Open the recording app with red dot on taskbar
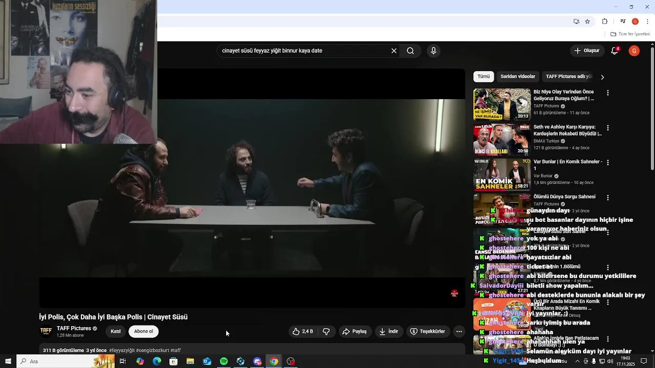 pyautogui.click(x=291, y=361)
